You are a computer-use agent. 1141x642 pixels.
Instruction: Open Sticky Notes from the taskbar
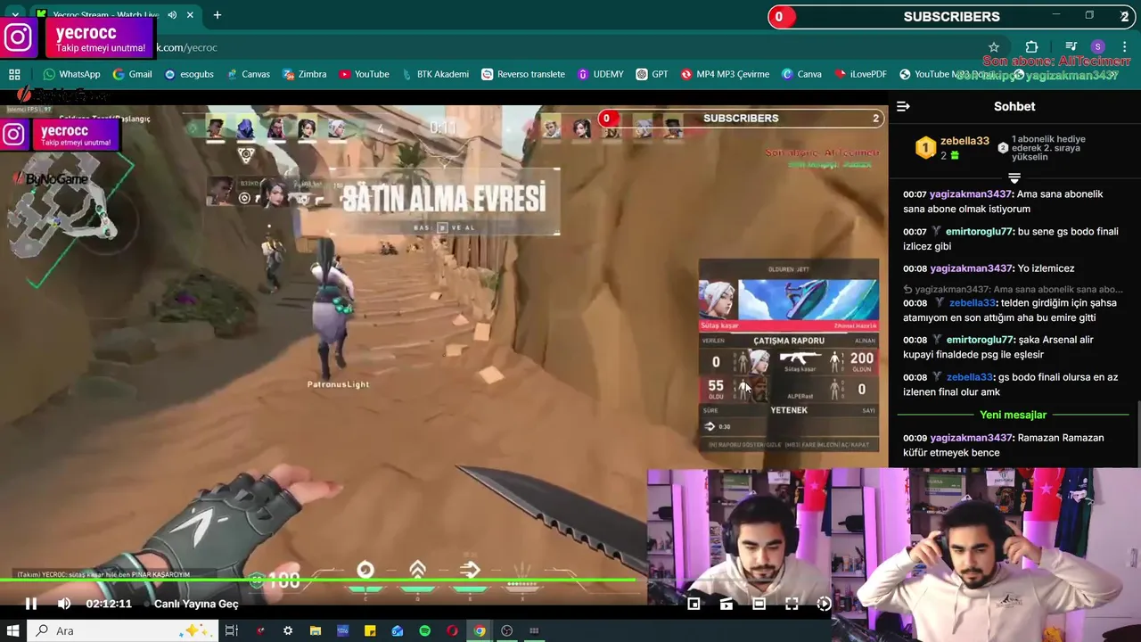pyautogui.click(x=370, y=630)
